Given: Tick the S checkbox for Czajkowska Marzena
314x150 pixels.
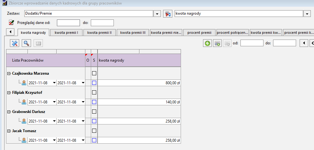Looking at the screenshot, I should click(x=94, y=73).
